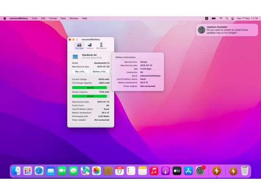Open Podcasts from the Dock
Viewport: 261px width, 195px height.
pyautogui.click(x=166, y=171)
